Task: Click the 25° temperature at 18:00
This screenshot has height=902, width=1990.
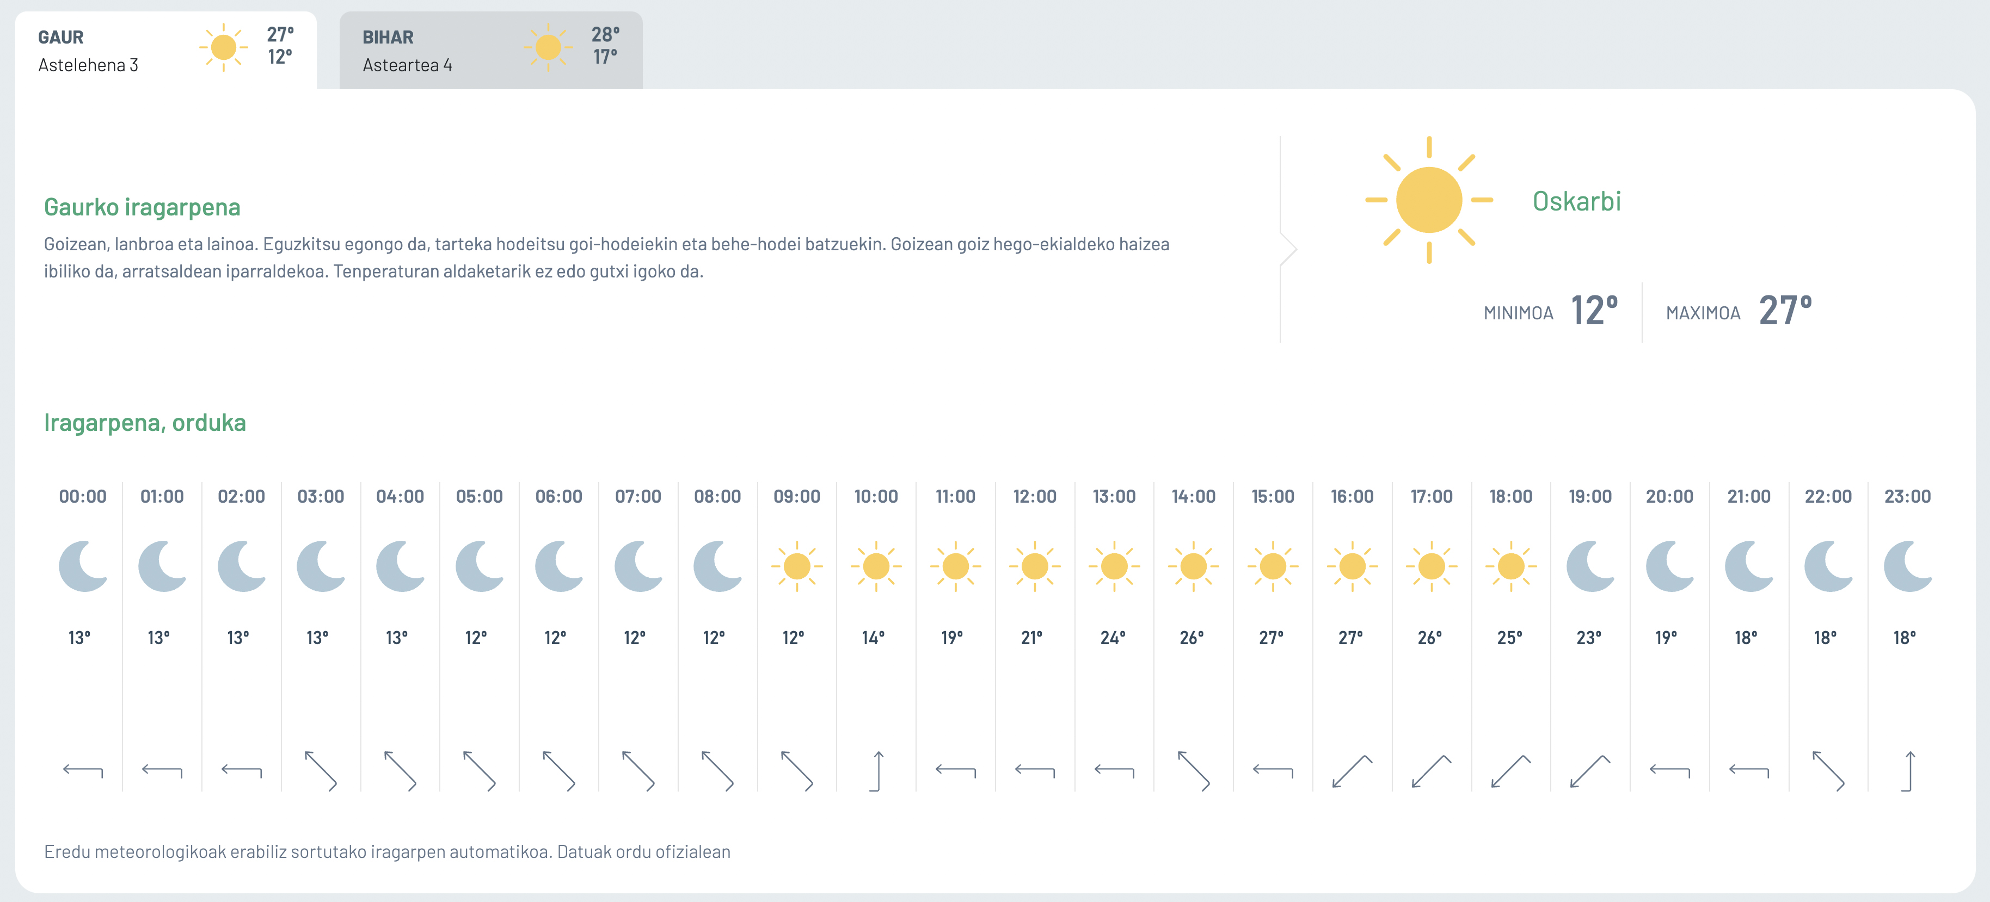Action: point(1510,638)
